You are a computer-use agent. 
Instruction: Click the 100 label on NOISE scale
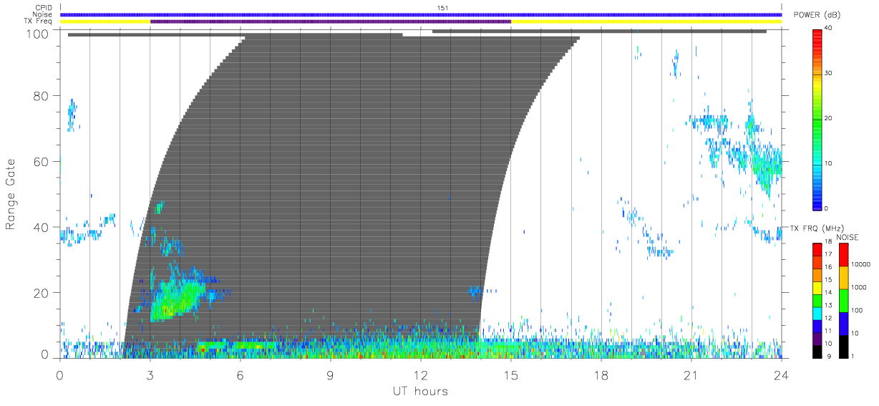(x=858, y=309)
